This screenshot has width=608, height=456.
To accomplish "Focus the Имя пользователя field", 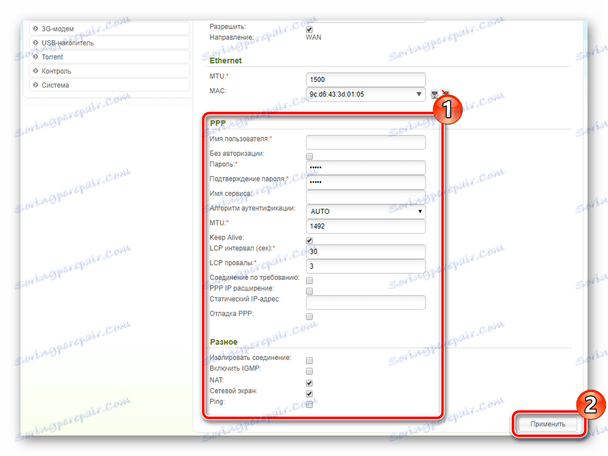I will pyautogui.click(x=365, y=142).
